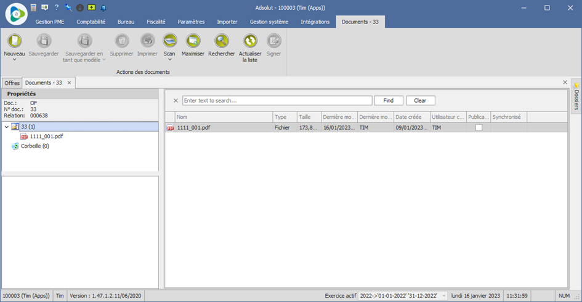Screen dimensions: 582x302
Task: Open help via the question mark icon
Action: (57, 7)
